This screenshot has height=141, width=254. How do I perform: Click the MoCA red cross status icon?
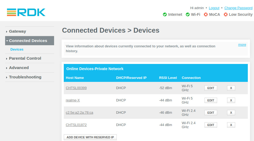click(206, 14)
